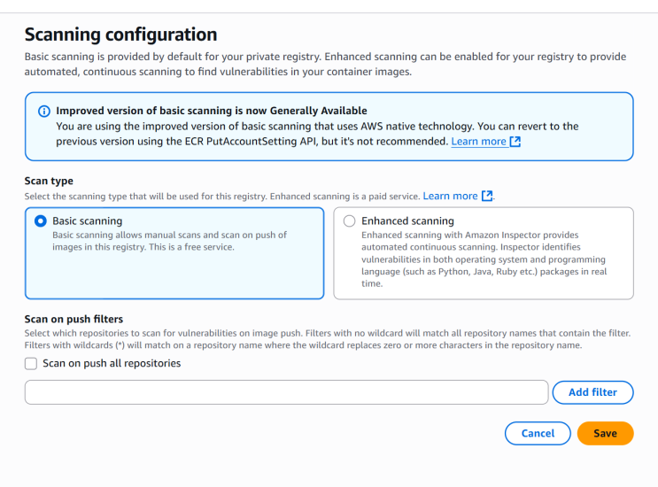Enable Scan on push all repositories checkbox
658x487 pixels.
click(31, 364)
